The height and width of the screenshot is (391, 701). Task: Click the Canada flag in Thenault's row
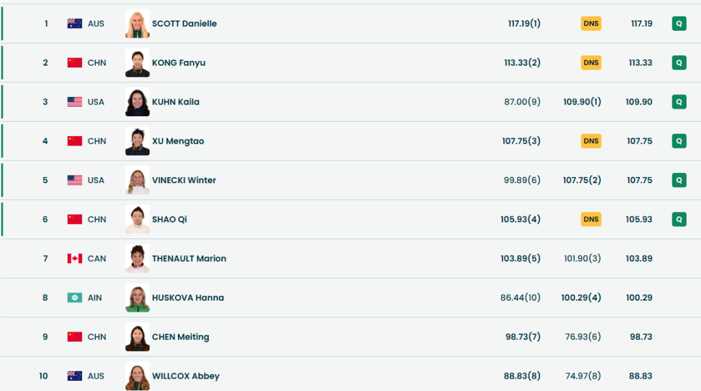point(75,258)
